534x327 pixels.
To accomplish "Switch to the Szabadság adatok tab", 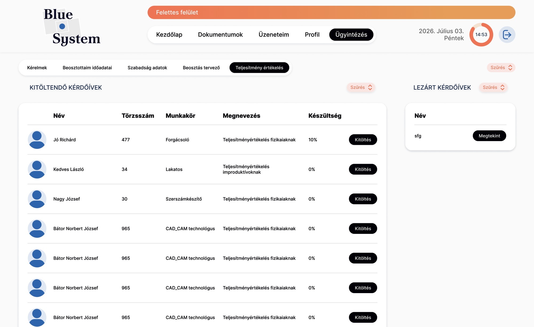I will (x=147, y=68).
